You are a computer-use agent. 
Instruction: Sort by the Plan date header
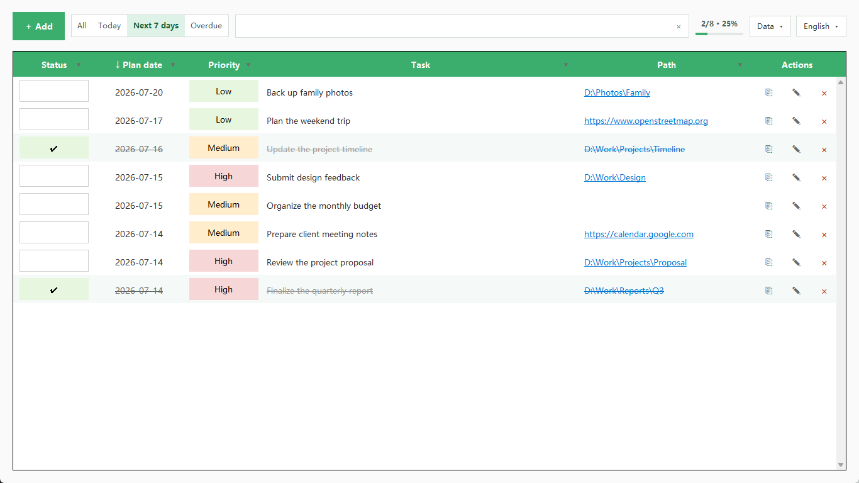pos(138,65)
